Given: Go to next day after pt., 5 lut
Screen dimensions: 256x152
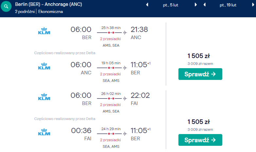Looking at the screenshot, I should 195,5.
